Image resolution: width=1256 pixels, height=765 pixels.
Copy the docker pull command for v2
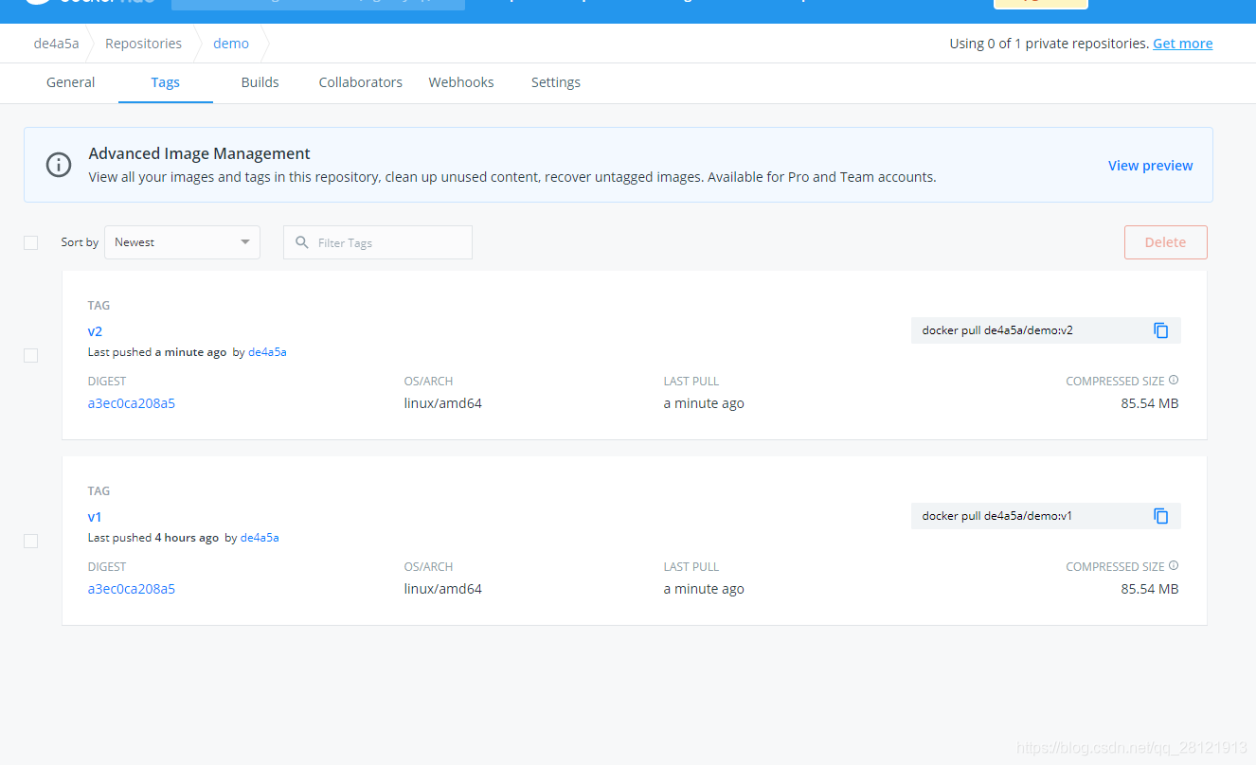tap(1161, 330)
